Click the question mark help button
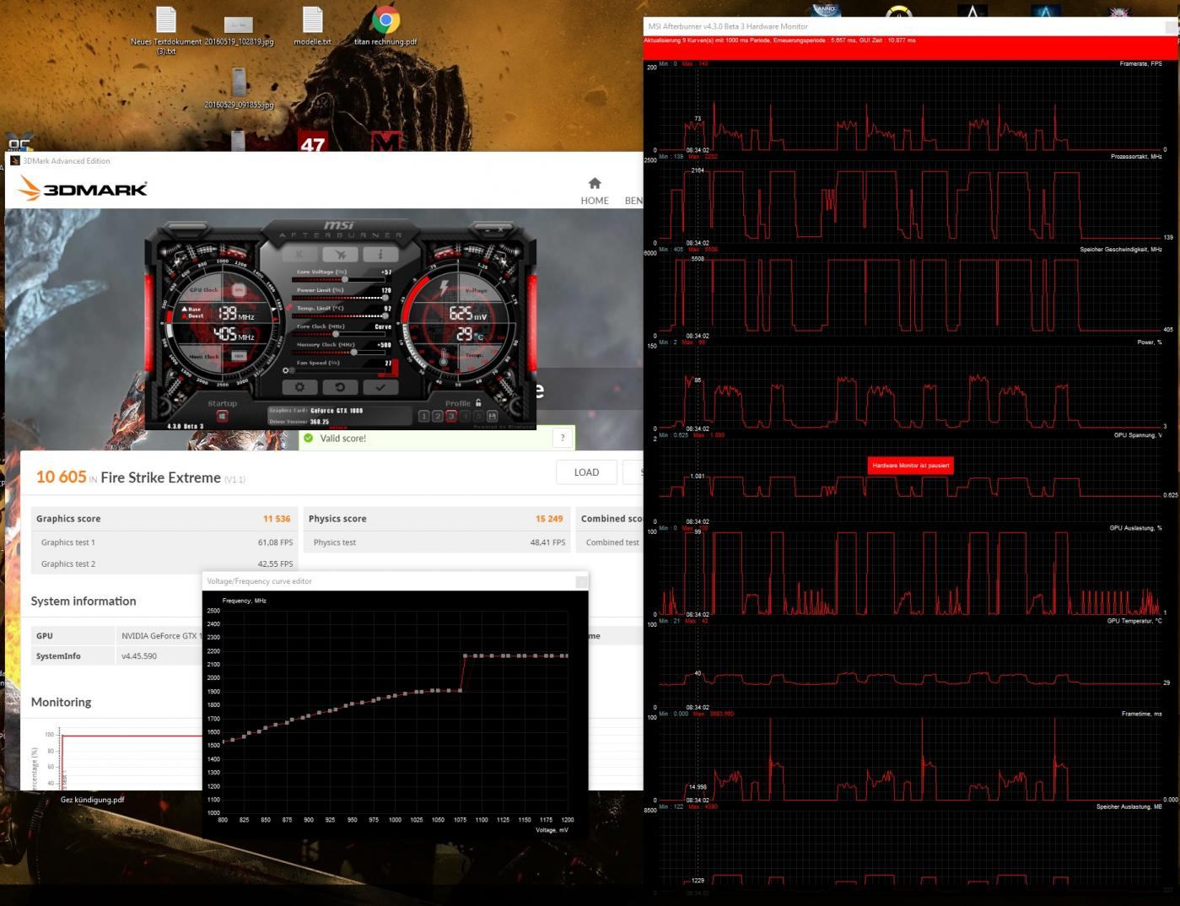1180x906 pixels. click(x=563, y=438)
